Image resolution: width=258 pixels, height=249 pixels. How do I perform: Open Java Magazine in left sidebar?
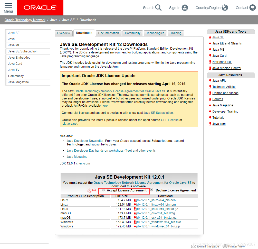coord(28,82)
